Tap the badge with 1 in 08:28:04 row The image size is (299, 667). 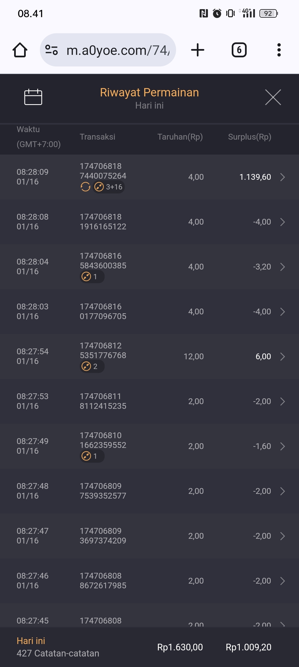click(92, 277)
